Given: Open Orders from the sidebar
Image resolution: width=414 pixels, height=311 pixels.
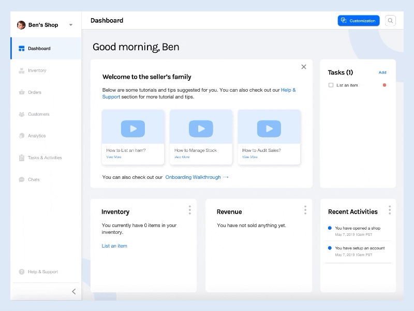Looking at the screenshot, I should point(46,92).
